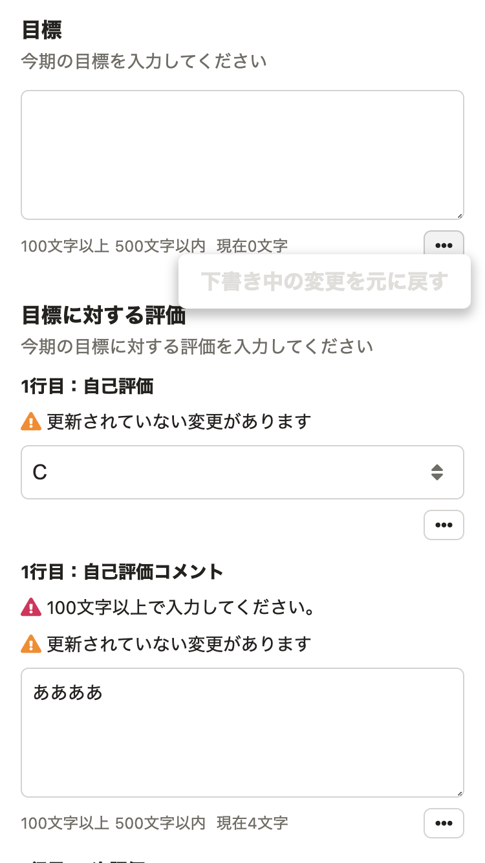Viewport: 485px width, 863px height.
Task: Click the 現在4文字 character counter
Action: 252,823
